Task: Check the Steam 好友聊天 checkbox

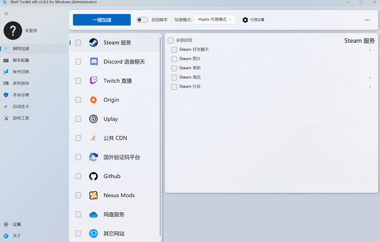Action: click(x=174, y=50)
